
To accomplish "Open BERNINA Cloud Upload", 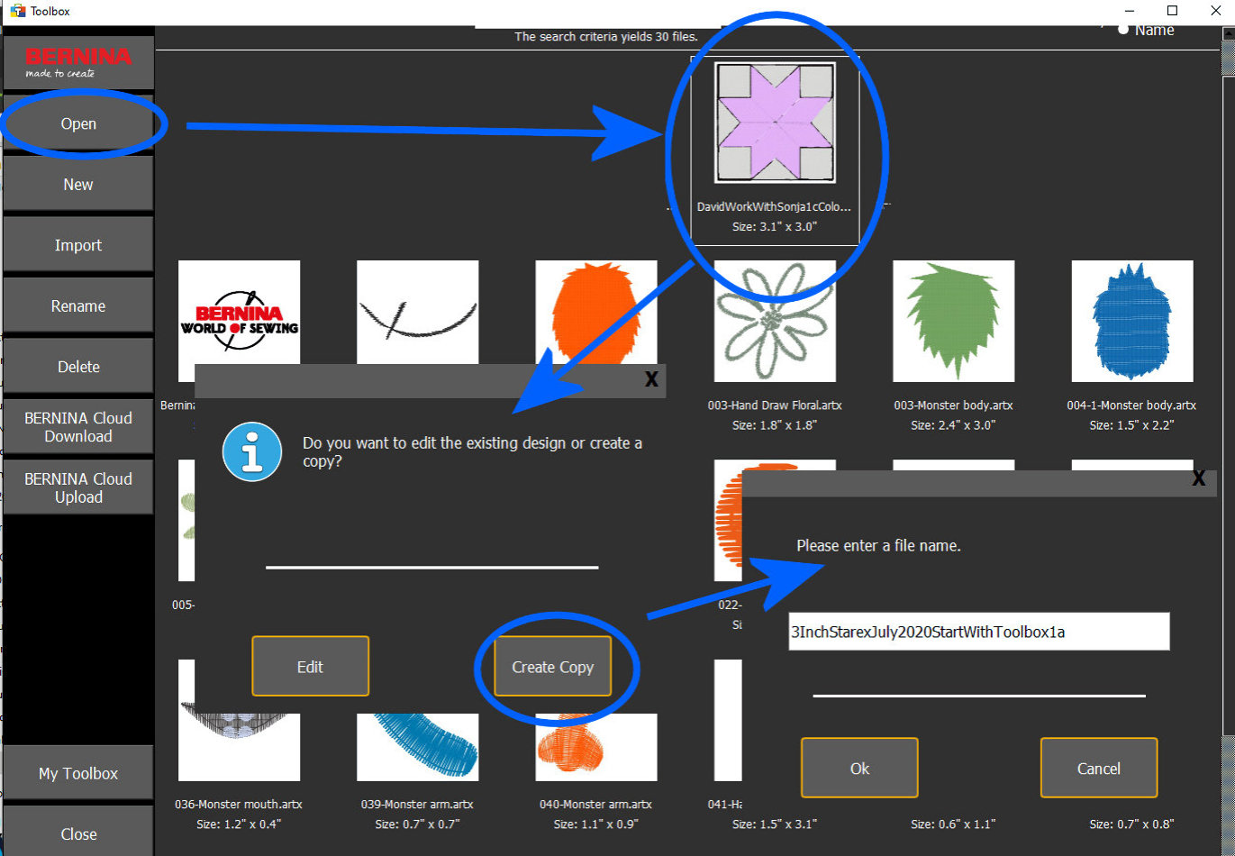I will (78, 487).
